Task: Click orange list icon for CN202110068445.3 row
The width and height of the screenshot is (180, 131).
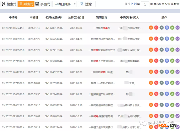Action: tap(151, 28)
